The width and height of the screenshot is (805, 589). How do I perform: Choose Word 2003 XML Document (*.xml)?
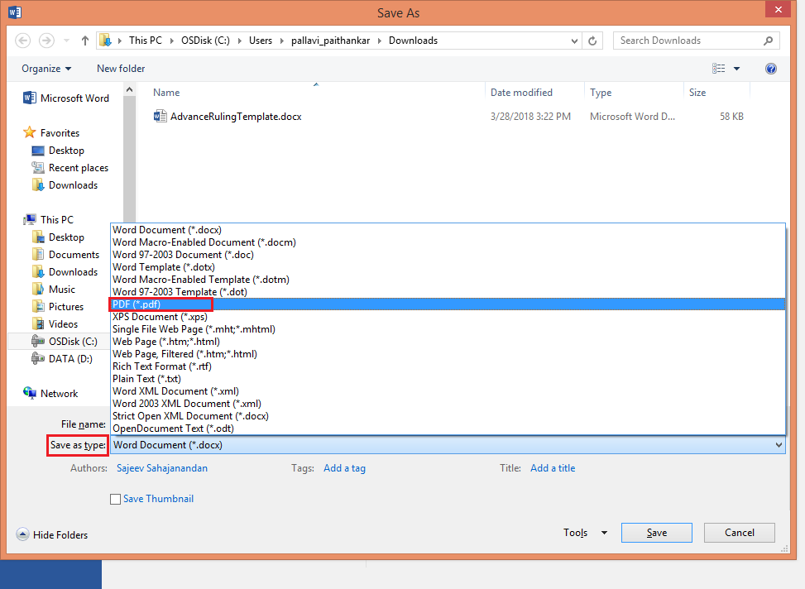click(x=448, y=404)
